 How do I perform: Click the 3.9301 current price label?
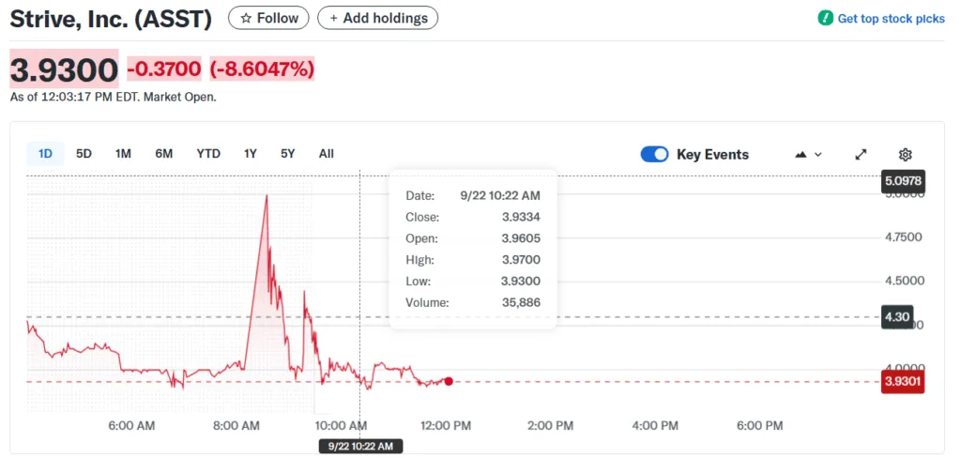[902, 382]
